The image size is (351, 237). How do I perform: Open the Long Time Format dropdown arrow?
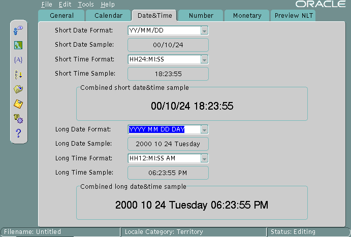click(204, 158)
